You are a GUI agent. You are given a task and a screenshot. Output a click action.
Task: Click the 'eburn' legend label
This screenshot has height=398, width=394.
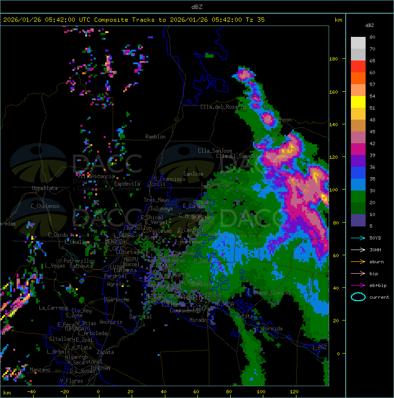point(376,262)
